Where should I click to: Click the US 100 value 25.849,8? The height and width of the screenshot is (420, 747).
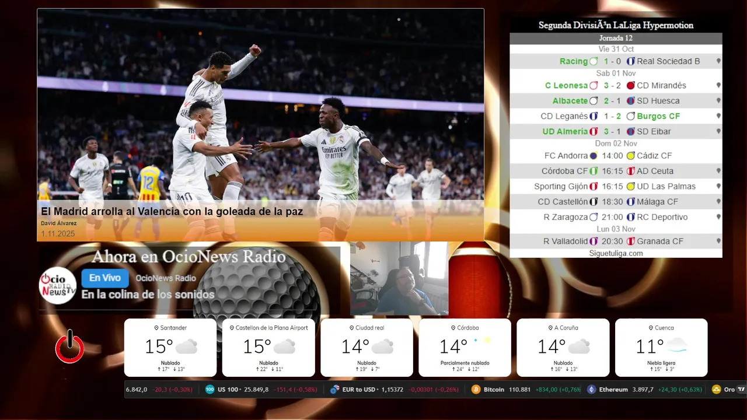coord(256,390)
